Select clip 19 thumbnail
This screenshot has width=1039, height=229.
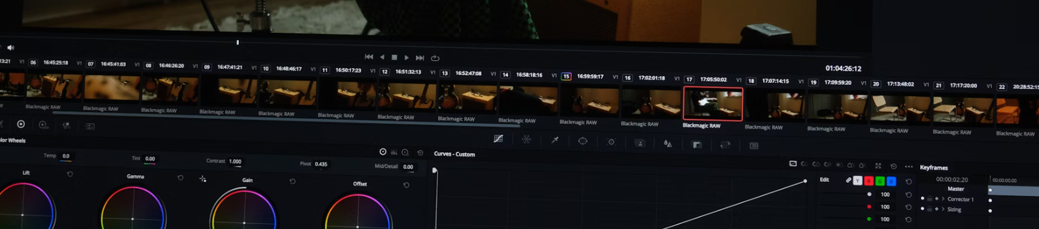pyautogui.click(x=838, y=108)
